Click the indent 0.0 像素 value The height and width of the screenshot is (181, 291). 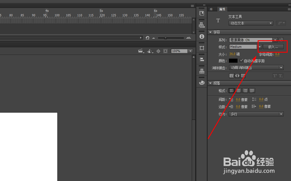click(238, 99)
